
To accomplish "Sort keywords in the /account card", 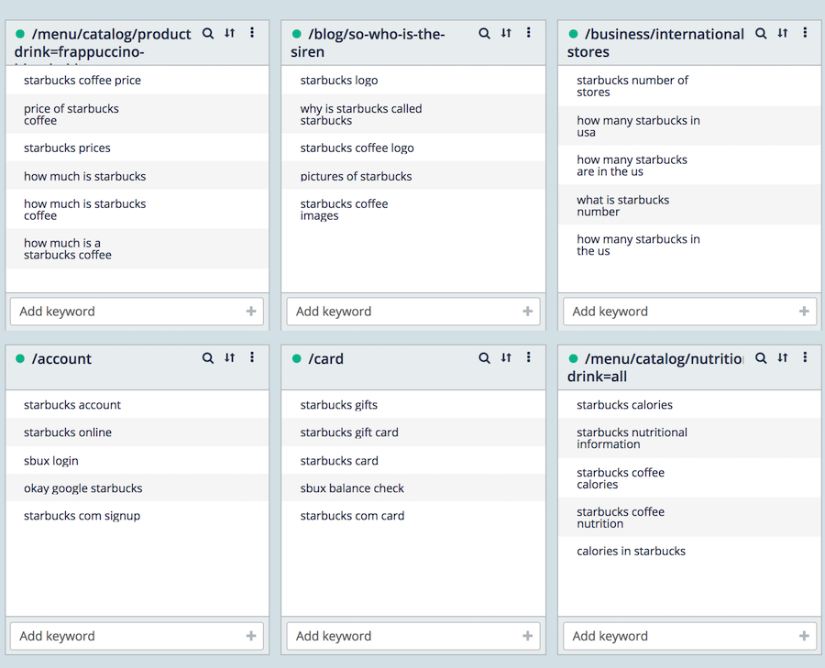I will point(230,358).
